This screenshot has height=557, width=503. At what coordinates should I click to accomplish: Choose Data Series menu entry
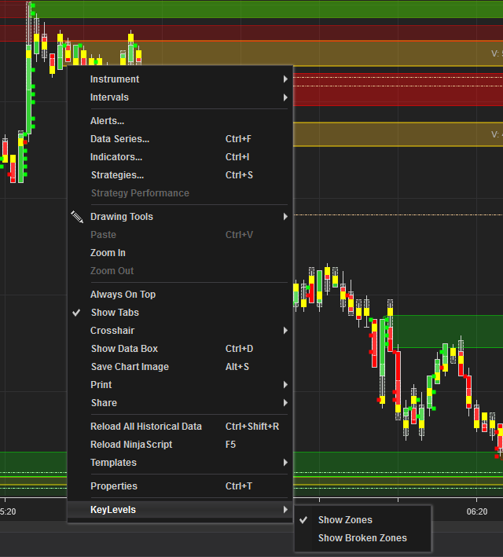[119, 139]
